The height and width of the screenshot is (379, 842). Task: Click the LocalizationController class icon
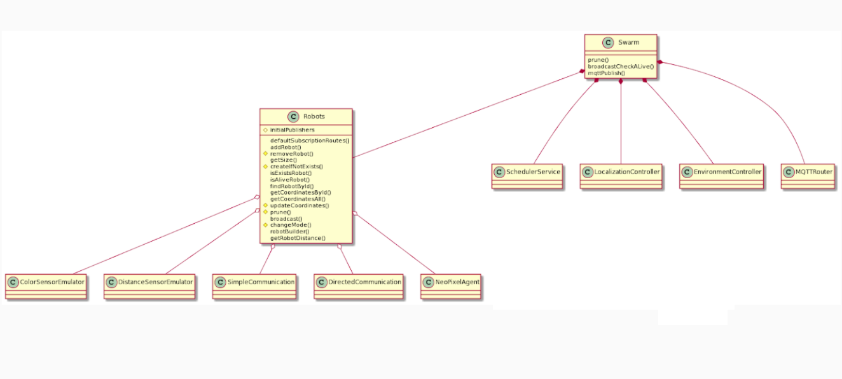(x=586, y=170)
